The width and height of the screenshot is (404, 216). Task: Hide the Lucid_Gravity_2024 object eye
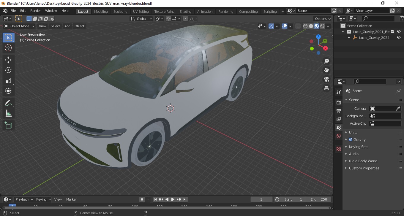pyautogui.click(x=399, y=37)
